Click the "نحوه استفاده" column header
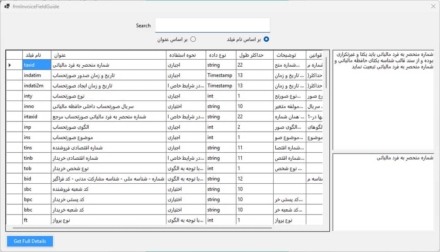 tap(186, 55)
